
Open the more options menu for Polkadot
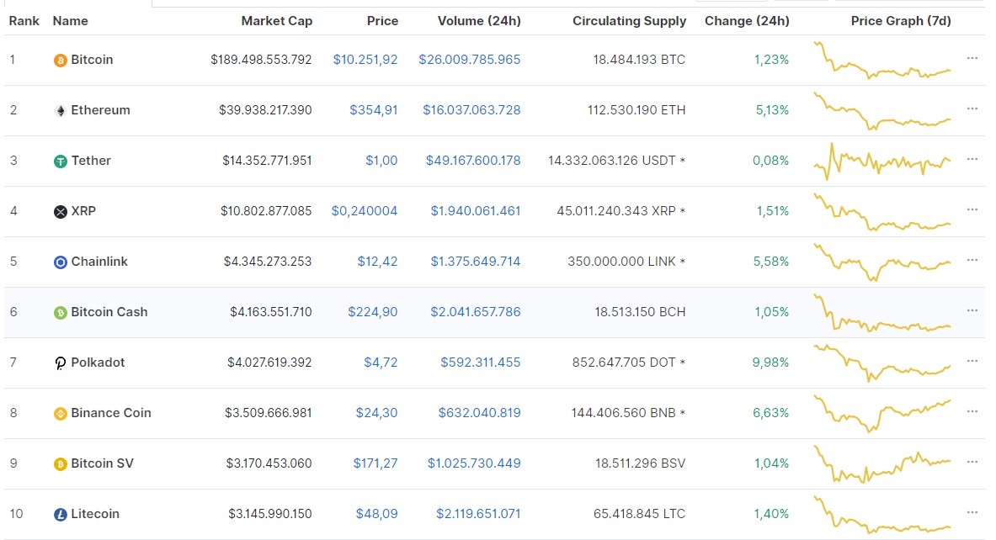(972, 363)
